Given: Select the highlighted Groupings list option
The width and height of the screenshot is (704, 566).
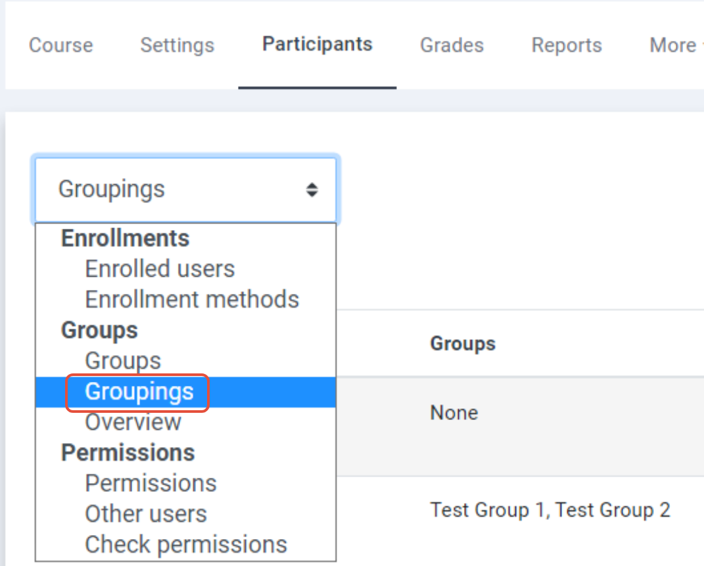Looking at the screenshot, I should click(139, 392).
